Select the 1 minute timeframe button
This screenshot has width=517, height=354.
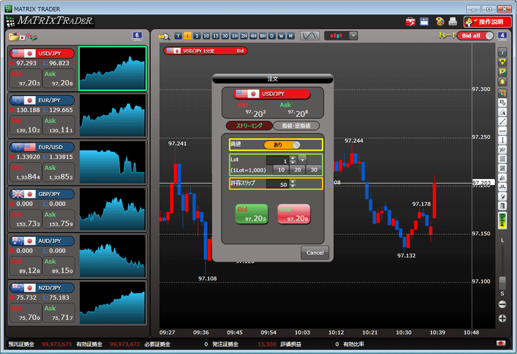tap(187, 36)
